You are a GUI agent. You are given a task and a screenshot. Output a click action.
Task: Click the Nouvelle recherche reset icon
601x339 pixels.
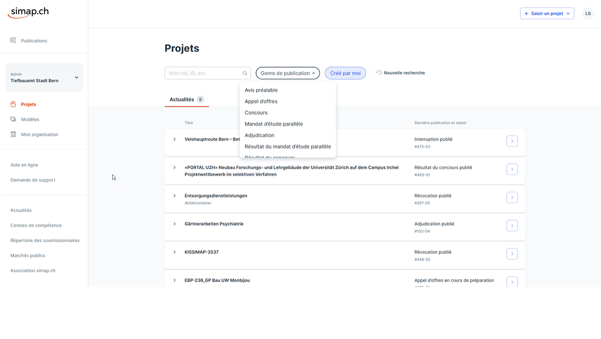click(379, 73)
